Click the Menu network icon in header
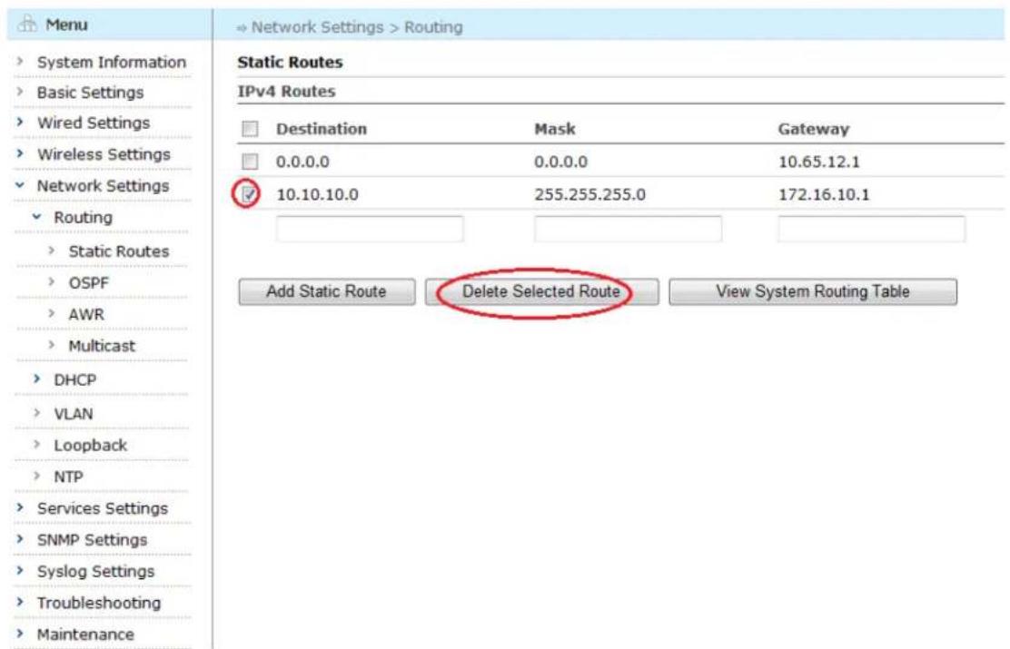The width and height of the screenshot is (1010, 649). click(x=27, y=25)
